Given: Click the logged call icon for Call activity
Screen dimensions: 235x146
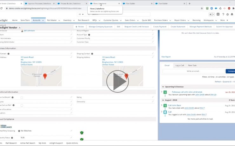Looking at the screenshot, I should [165, 112].
